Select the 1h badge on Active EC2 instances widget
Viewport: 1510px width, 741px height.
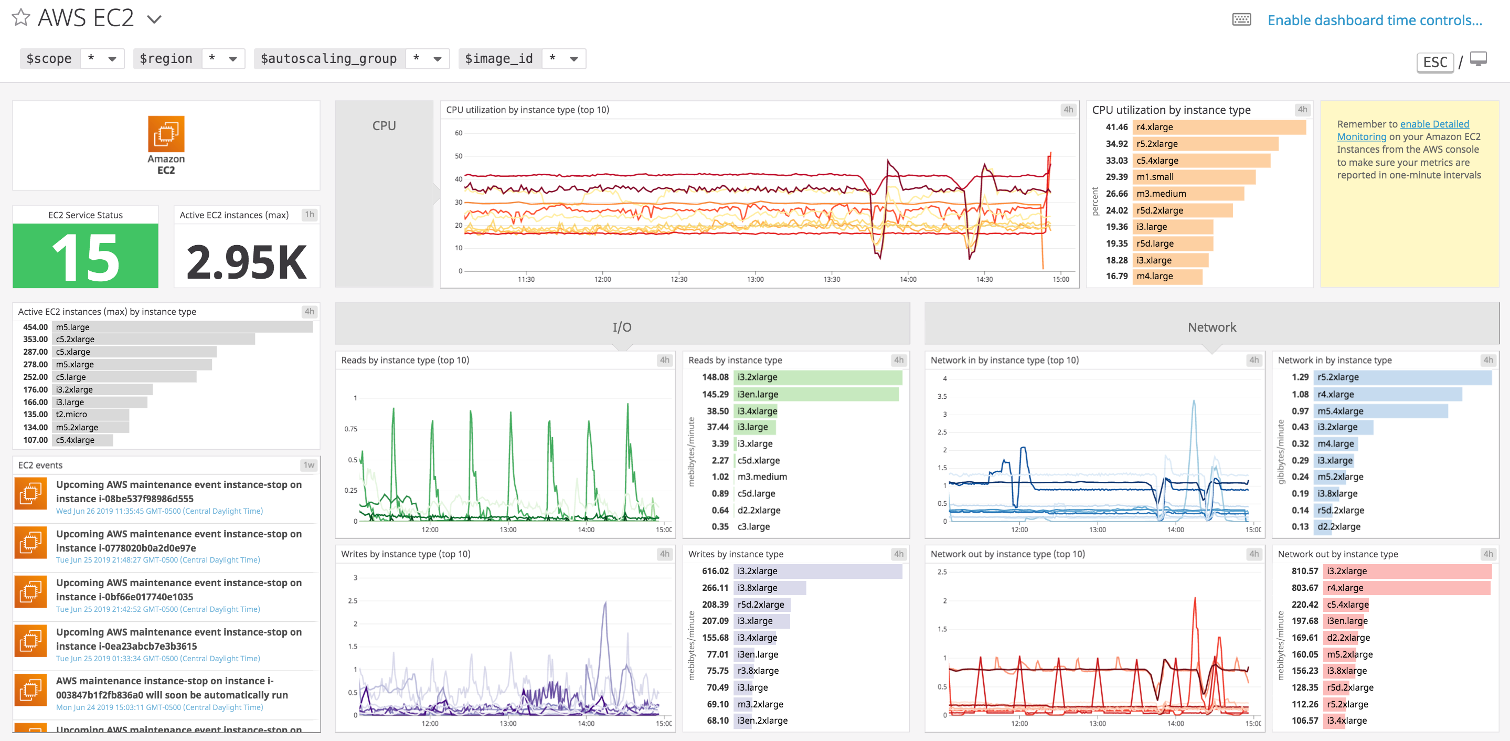point(310,215)
